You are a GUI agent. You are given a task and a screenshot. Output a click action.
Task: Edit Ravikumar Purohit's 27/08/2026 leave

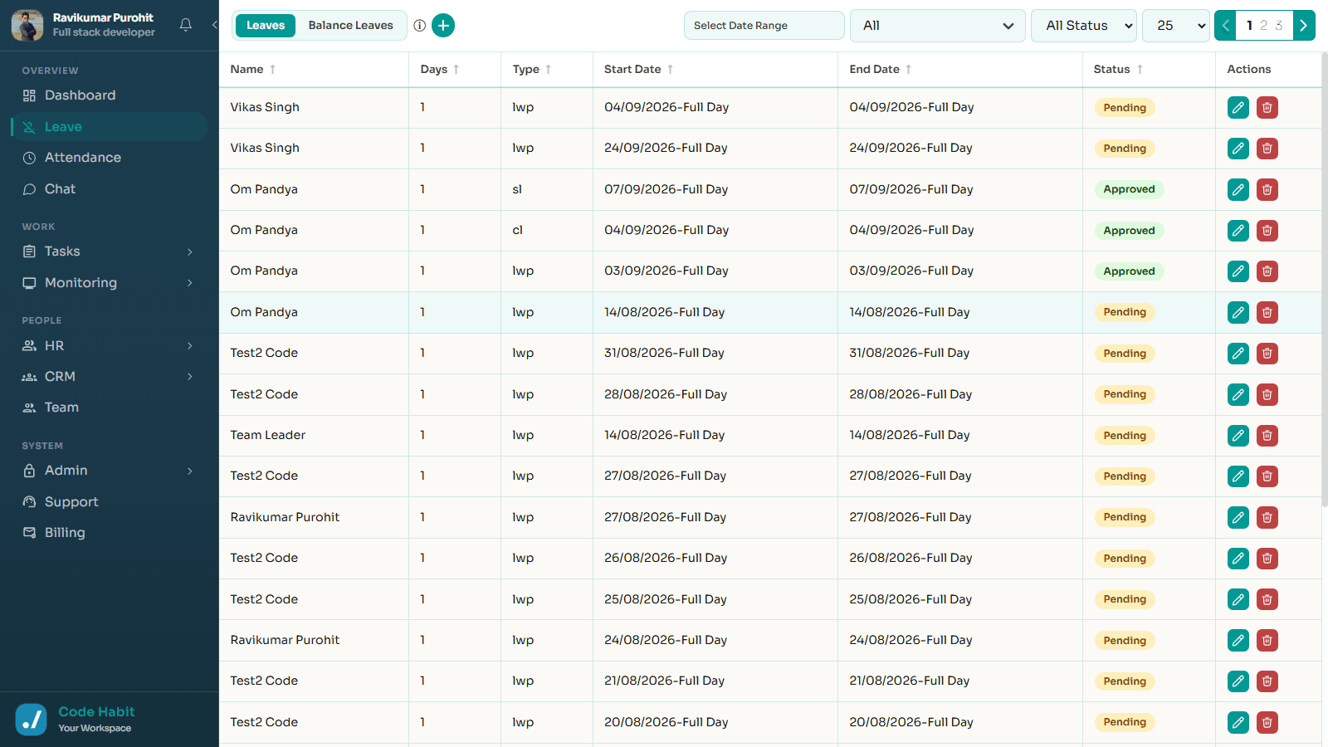coord(1238,518)
